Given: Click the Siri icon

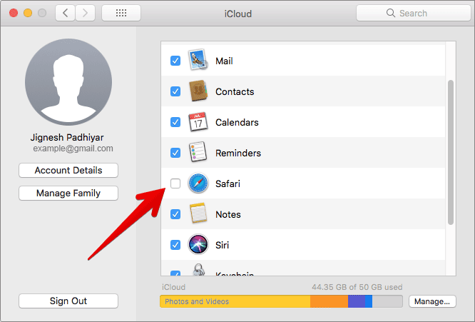Looking at the screenshot, I should [198, 244].
